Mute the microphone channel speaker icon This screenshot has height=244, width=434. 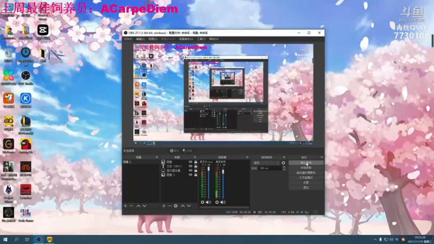pos(208,202)
